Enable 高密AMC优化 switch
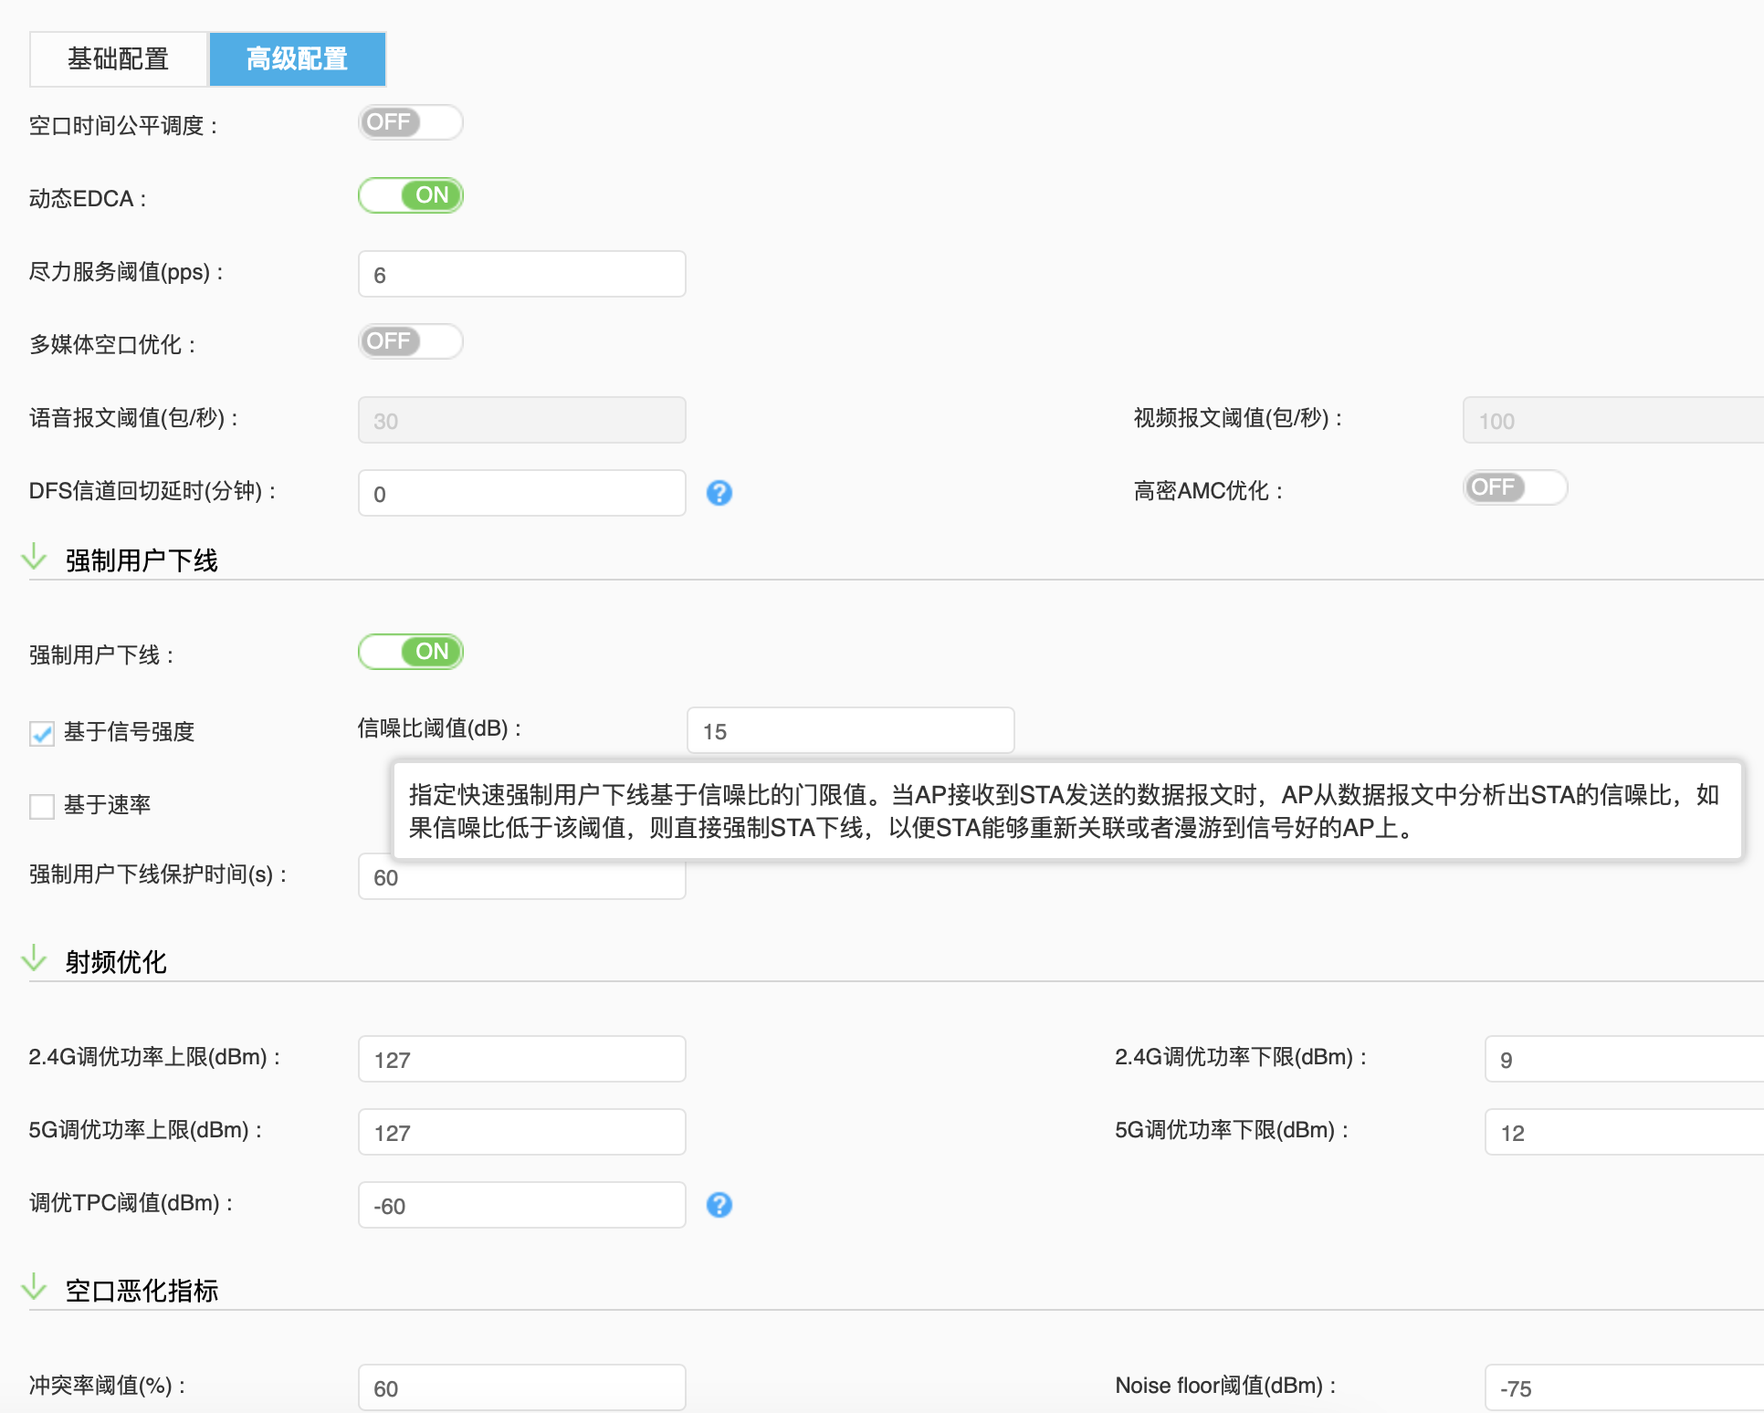This screenshot has height=1413, width=1764. [1516, 487]
